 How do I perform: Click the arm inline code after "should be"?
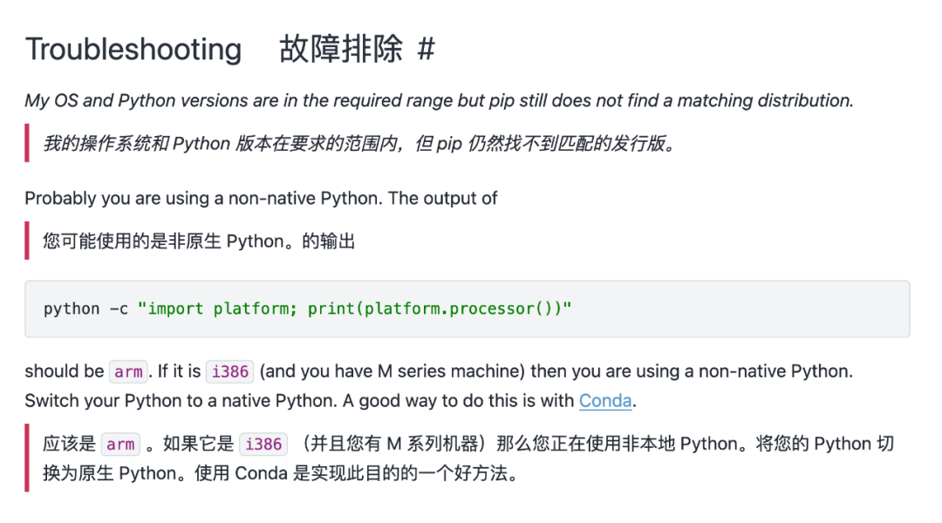(x=128, y=372)
